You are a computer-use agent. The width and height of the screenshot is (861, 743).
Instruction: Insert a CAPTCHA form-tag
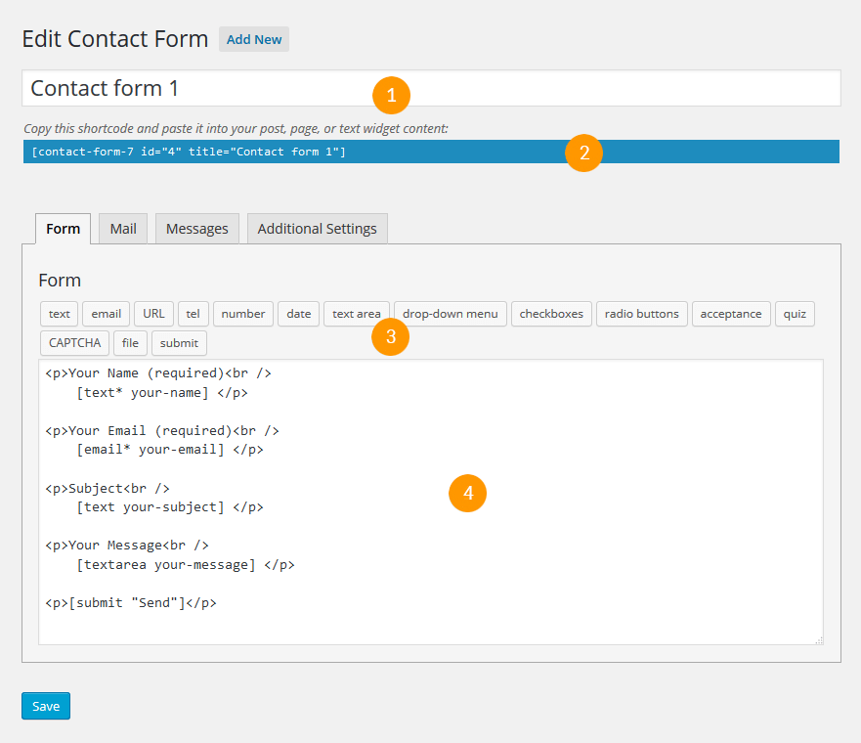pos(73,343)
